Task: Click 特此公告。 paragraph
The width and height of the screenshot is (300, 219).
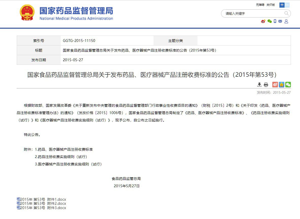Action: tap(32, 135)
